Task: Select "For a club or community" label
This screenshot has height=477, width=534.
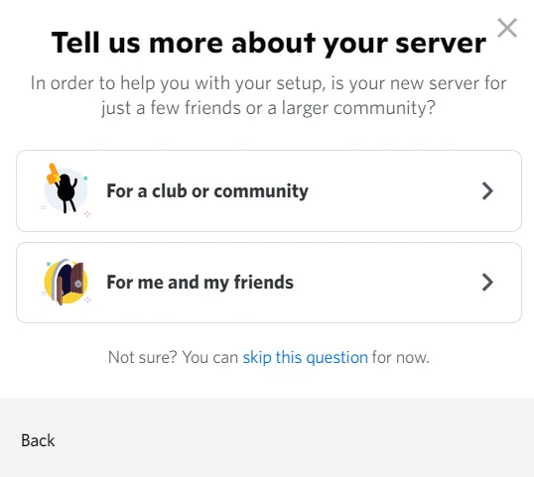Action: point(207,190)
